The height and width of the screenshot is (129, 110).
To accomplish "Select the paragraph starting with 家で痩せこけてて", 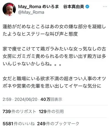I will click(x=54, y=56).
